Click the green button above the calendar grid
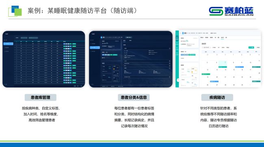 point(251,47)
